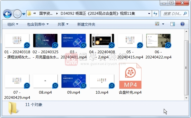The height and width of the screenshot is (118, 191).
Task: Click file name 03 - 20240401.mp4
Action: (74, 54)
